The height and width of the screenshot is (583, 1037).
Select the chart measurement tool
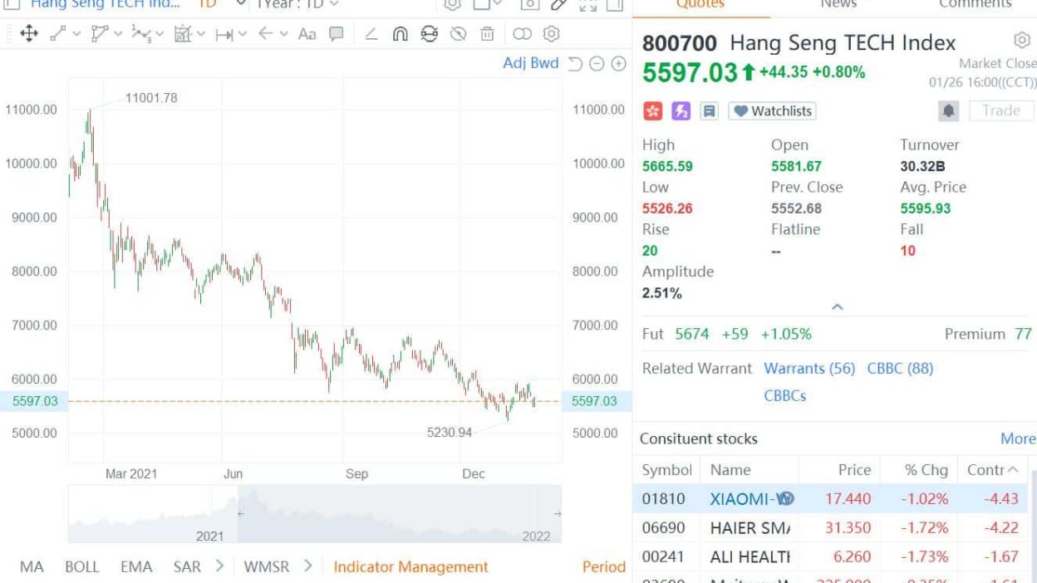coord(183,34)
